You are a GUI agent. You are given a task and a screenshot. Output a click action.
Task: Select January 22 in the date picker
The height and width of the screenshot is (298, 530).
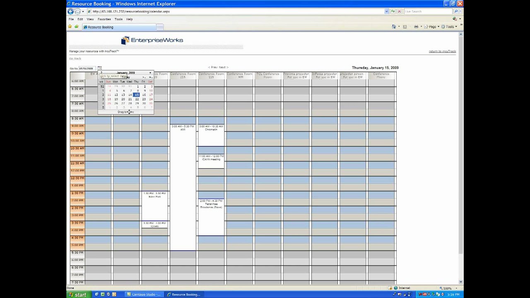pyautogui.click(x=137, y=99)
